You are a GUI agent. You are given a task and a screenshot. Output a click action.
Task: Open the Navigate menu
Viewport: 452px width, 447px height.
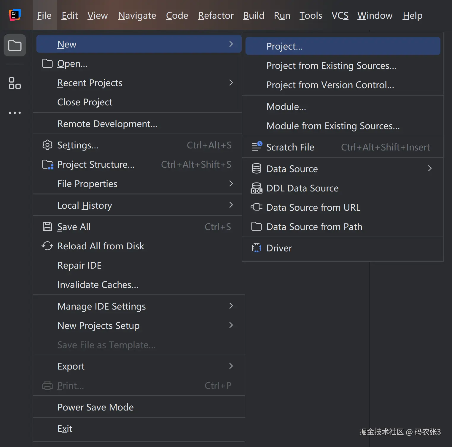(137, 15)
